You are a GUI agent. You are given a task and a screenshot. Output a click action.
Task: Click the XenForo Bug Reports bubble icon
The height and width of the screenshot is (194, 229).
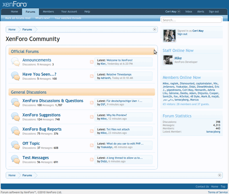tap(16, 131)
